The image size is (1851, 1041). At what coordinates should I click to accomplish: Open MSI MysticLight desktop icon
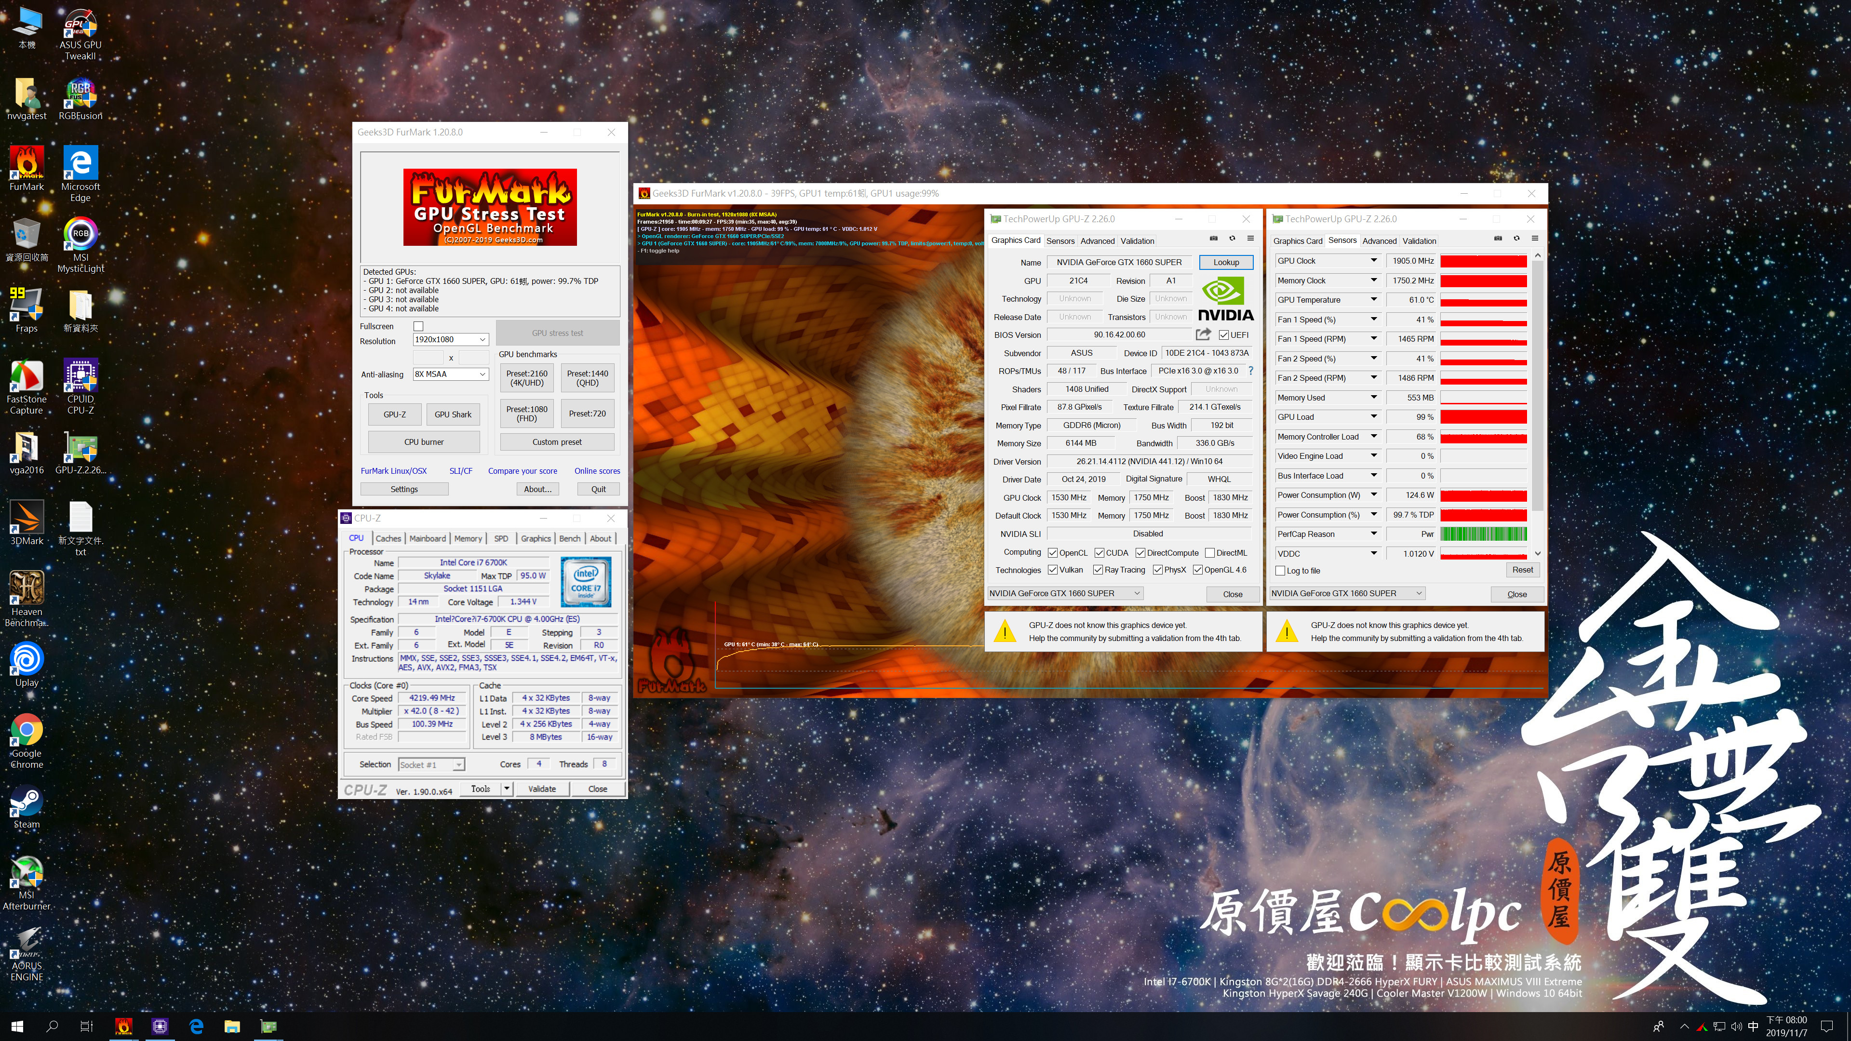[x=80, y=245]
